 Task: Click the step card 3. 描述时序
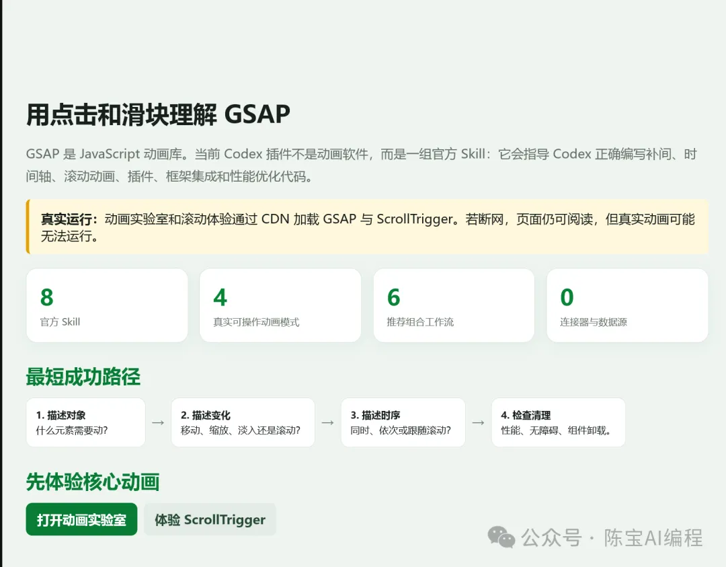(403, 422)
